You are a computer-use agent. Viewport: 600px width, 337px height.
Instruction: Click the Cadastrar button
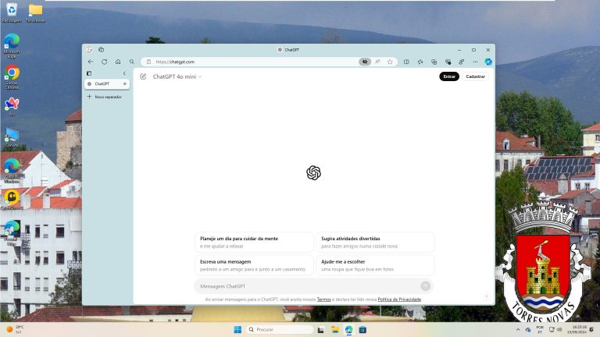(x=475, y=76)
